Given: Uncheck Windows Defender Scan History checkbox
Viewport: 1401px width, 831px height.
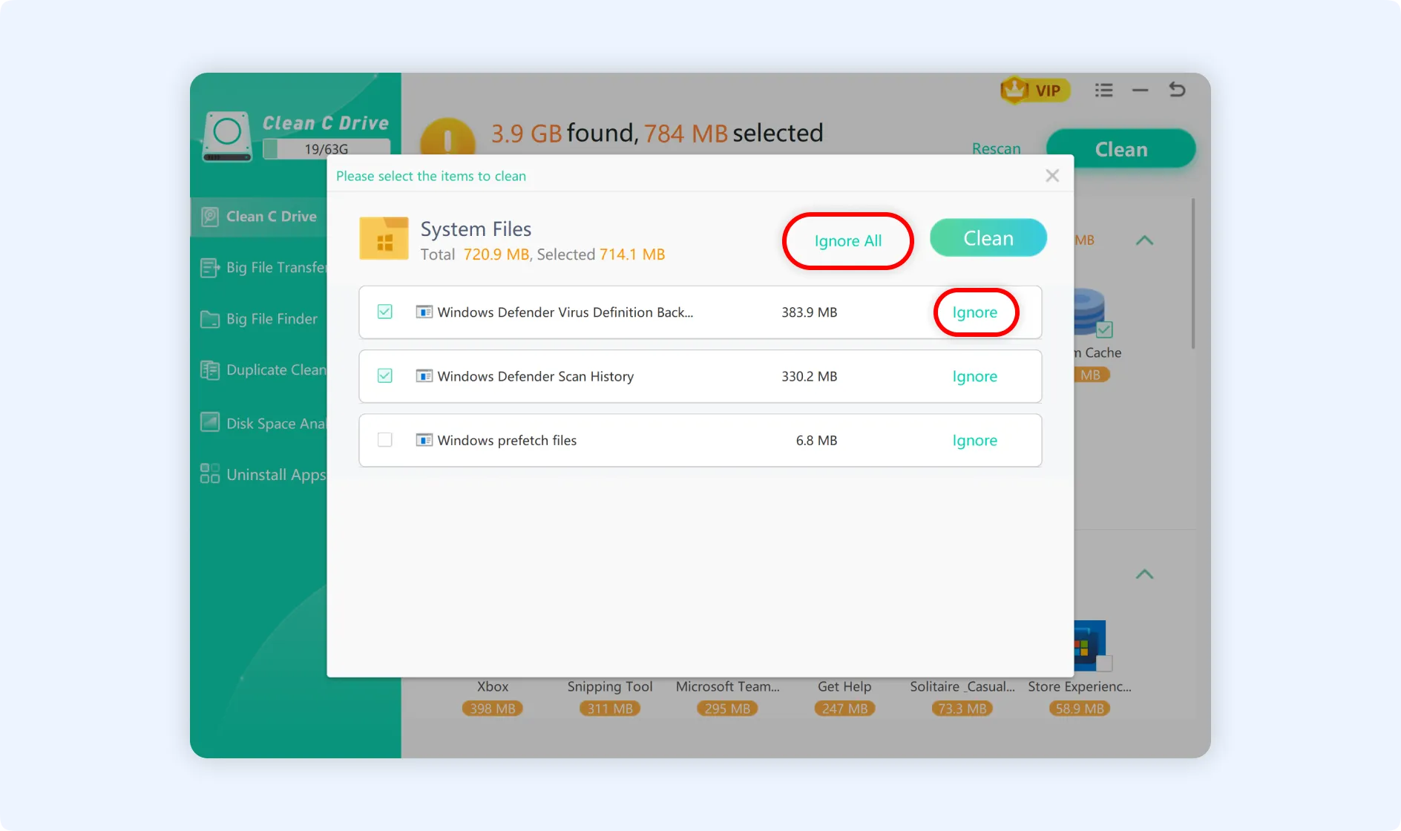Looking at the screenshot, I should 384,376.
